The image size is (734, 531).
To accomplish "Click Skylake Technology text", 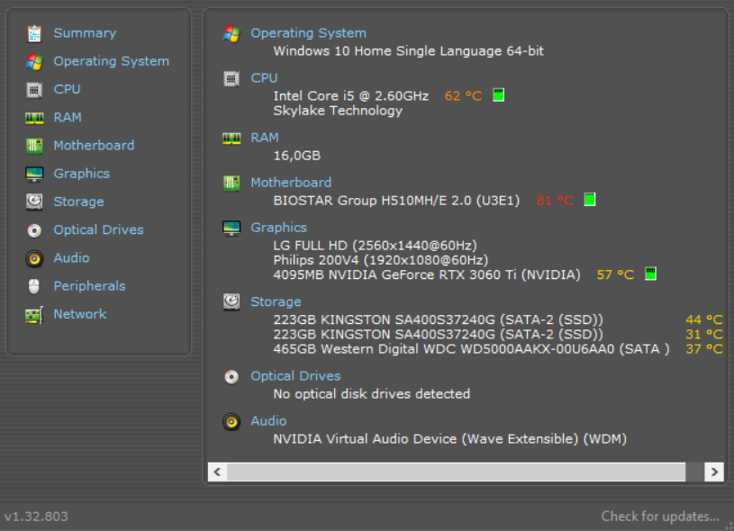I will click(x=338, y=111).
